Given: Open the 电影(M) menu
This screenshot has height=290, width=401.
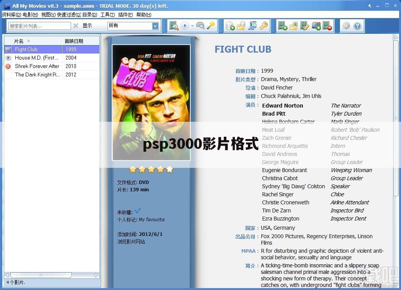Looking at the screenshot, I should [30, 15].
